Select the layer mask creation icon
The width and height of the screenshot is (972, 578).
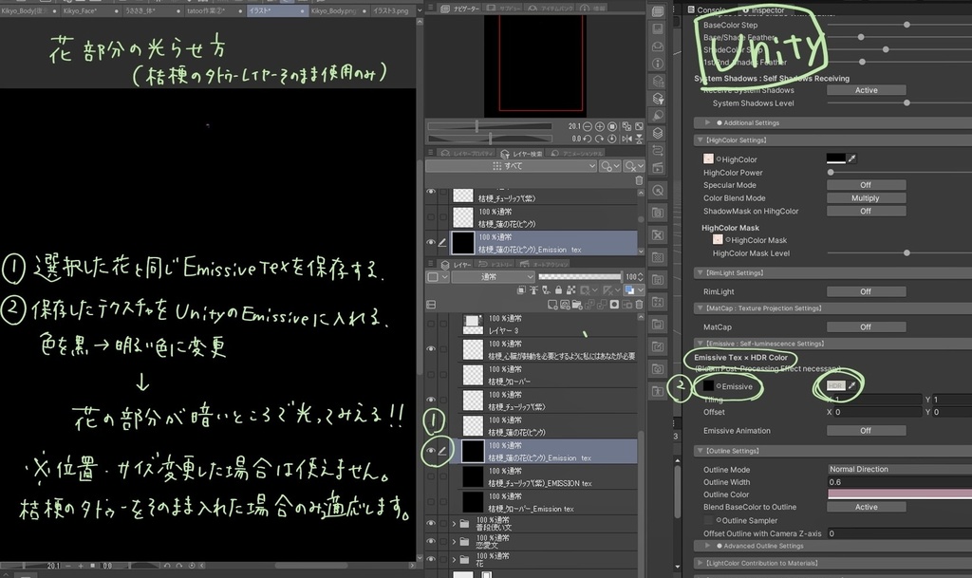[x=614, y=304]
